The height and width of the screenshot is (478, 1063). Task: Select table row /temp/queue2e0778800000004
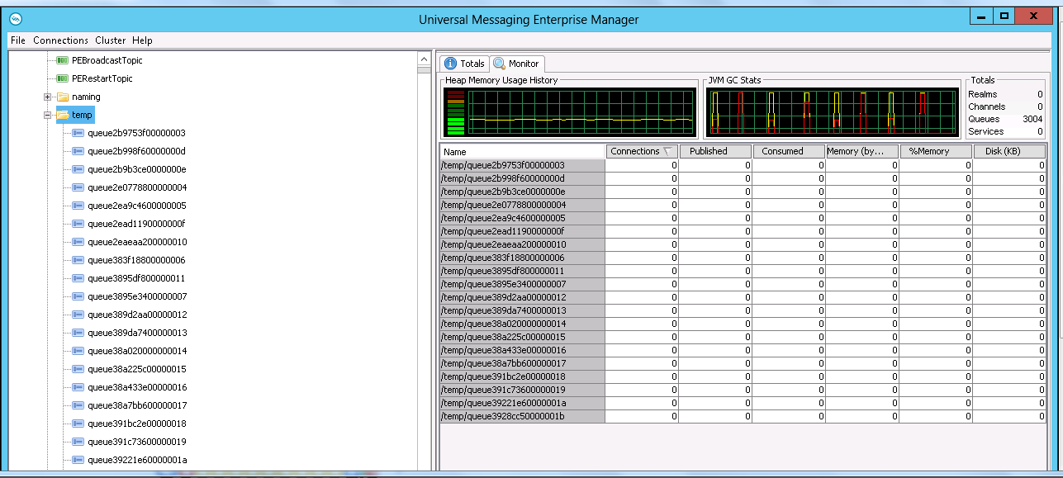(743, 205)
